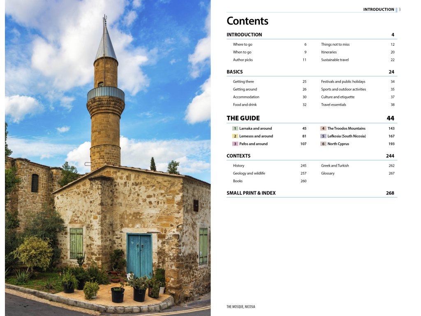Screen dimensions: 421x316
Task: Click page number 44 beside The Guide
Action: coord(391,118)
